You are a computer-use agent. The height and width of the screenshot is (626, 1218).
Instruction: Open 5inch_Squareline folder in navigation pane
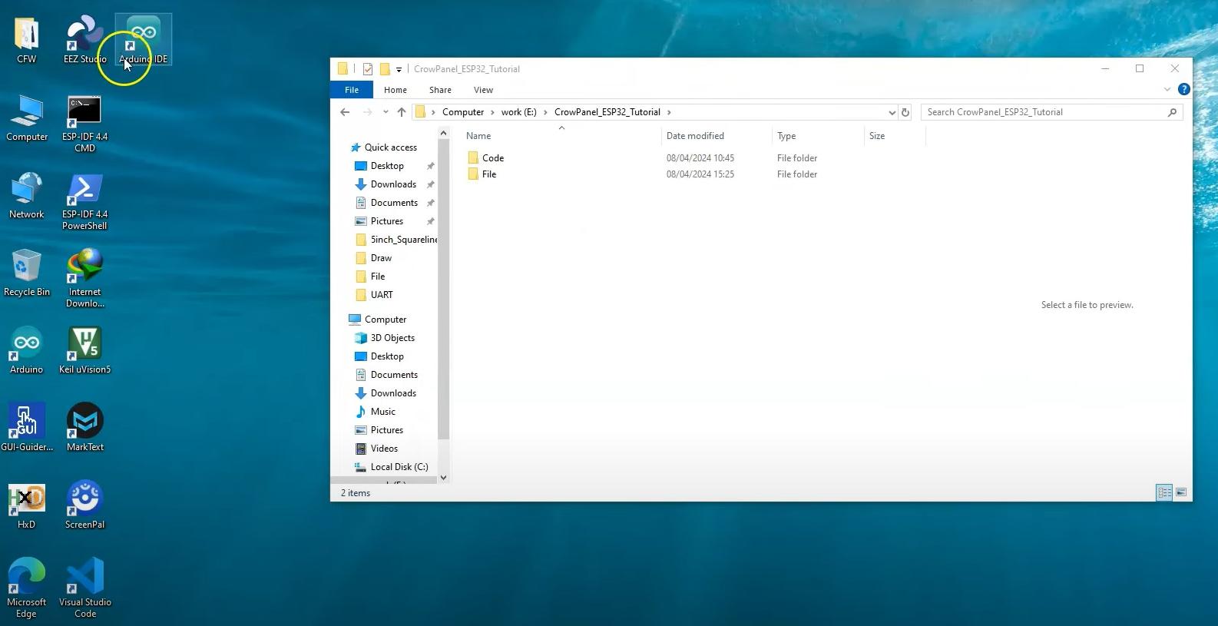coord(396,240)
